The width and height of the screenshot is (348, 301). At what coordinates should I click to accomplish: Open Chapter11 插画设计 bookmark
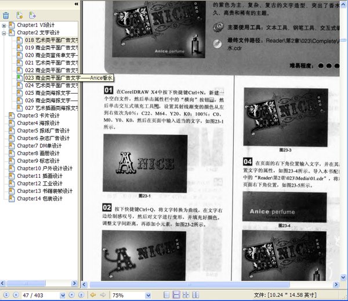point(39,176)
